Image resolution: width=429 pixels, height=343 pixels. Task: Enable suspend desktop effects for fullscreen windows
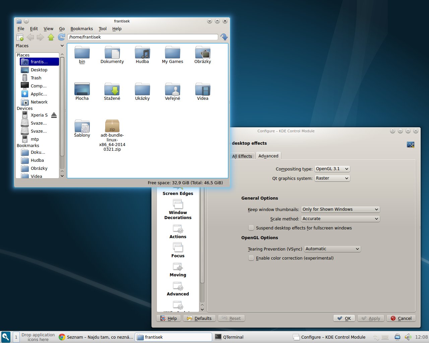click(251, 228)
